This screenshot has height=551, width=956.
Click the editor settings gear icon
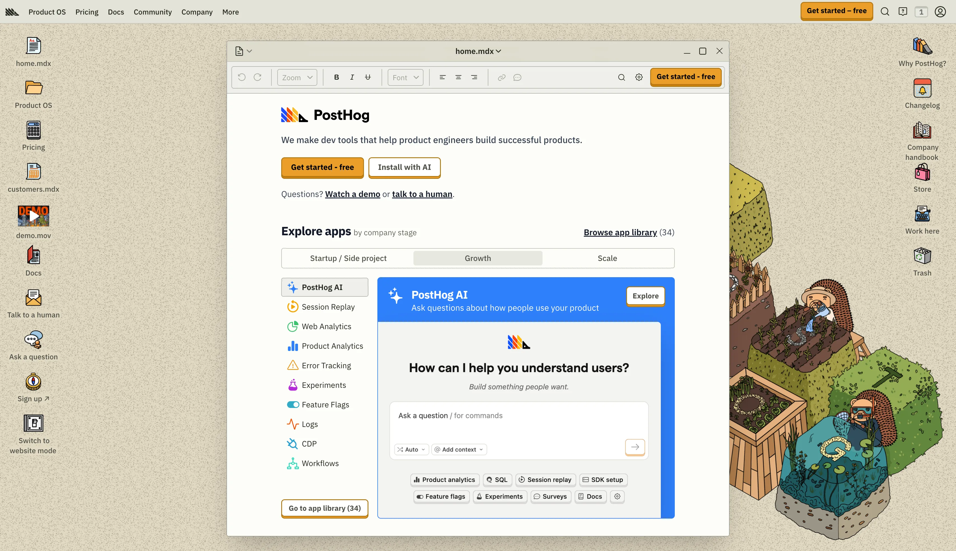coord(639,77)
